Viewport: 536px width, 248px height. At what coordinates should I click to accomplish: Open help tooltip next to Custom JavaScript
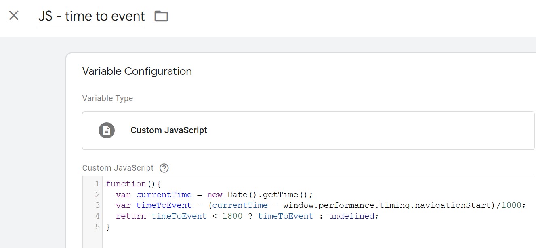coord(164,168)
